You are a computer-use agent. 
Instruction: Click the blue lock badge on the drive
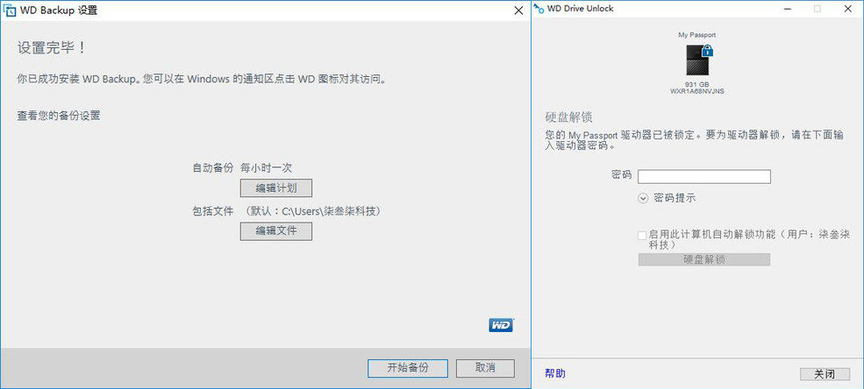(x=708, y=51)
